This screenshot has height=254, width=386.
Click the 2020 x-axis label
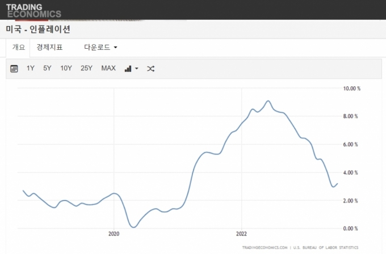[114, 233]
